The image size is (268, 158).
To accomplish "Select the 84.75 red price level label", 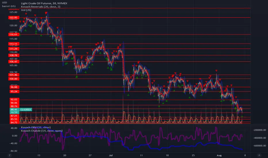I will [x=14, y=122].
